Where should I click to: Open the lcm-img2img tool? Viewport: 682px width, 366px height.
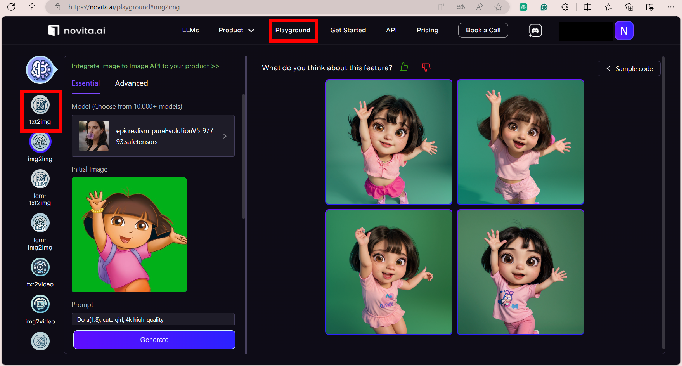coord(40,223)
